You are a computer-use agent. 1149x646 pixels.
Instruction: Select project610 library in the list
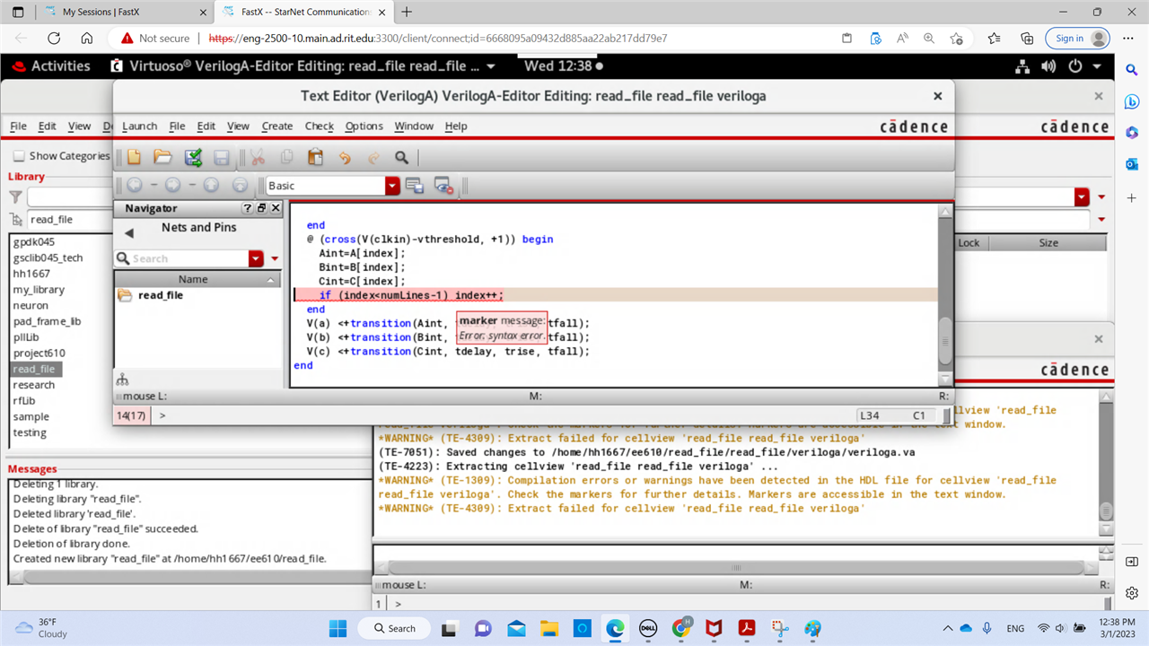(39, 354)
